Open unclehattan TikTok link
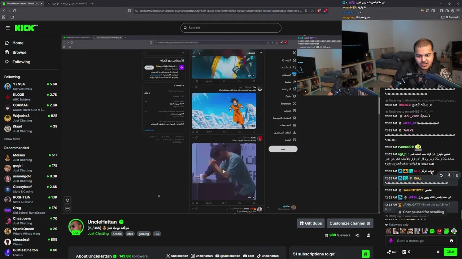Viewport: 462px width, 259px height. coord(267,256)
